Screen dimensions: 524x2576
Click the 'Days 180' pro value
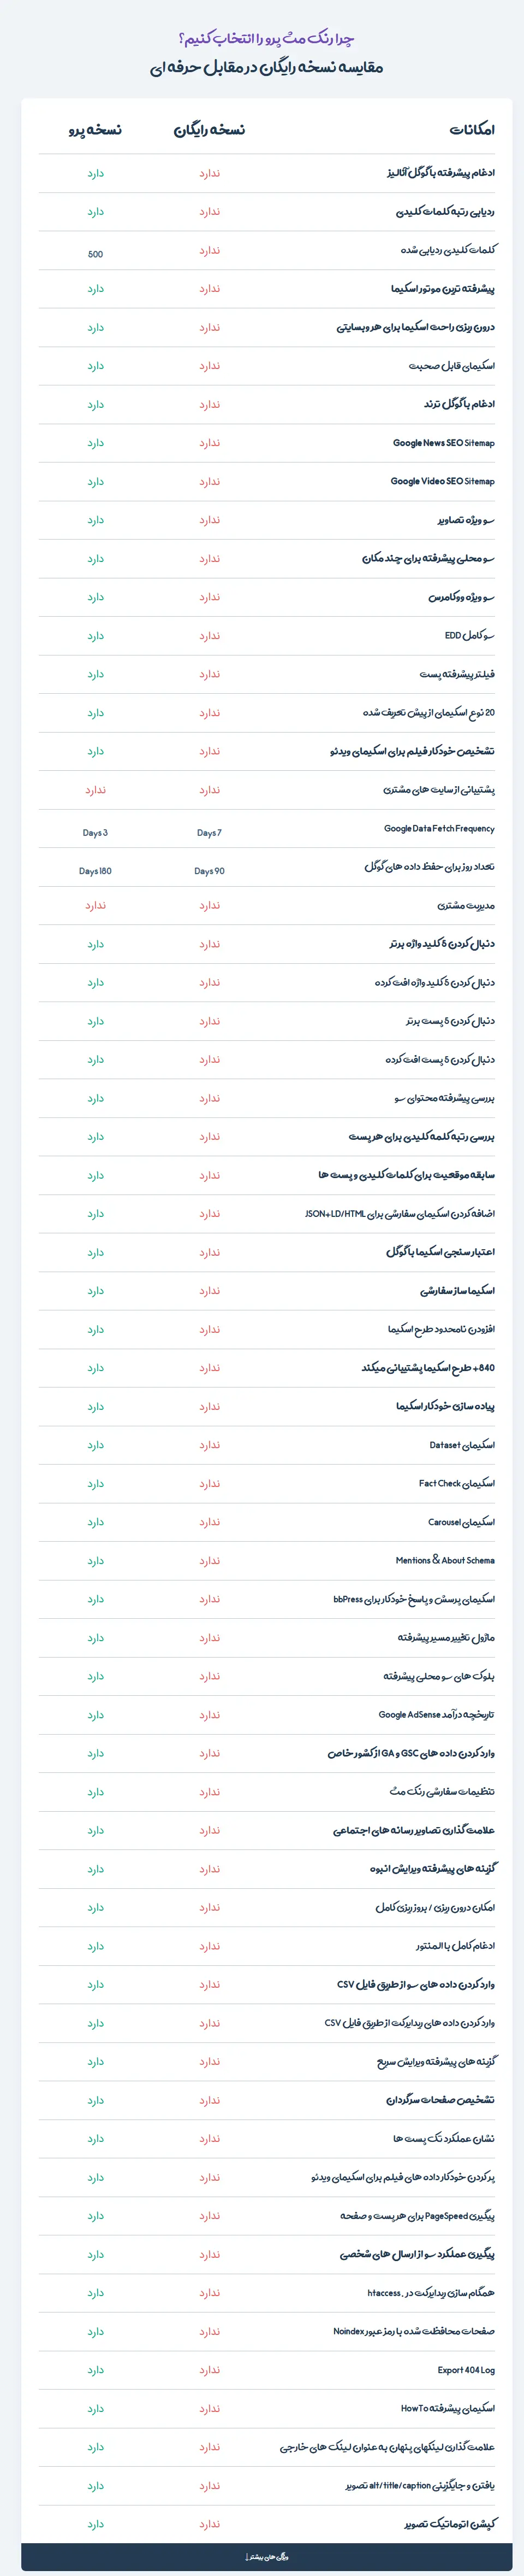[95, 871]
